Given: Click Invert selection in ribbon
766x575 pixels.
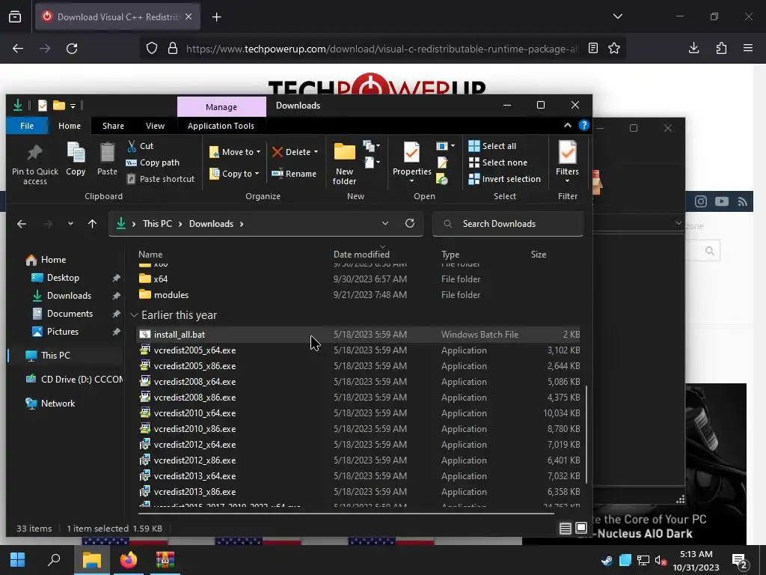Looking at the screenshot, I should pyautogui.click(x=505, y=179).
